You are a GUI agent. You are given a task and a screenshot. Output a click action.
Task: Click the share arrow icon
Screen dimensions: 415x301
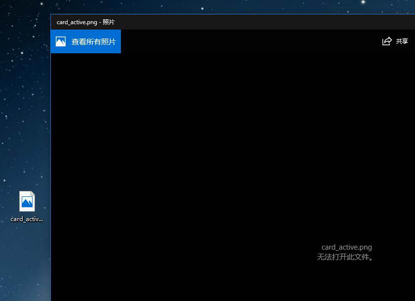coord(387,41)
